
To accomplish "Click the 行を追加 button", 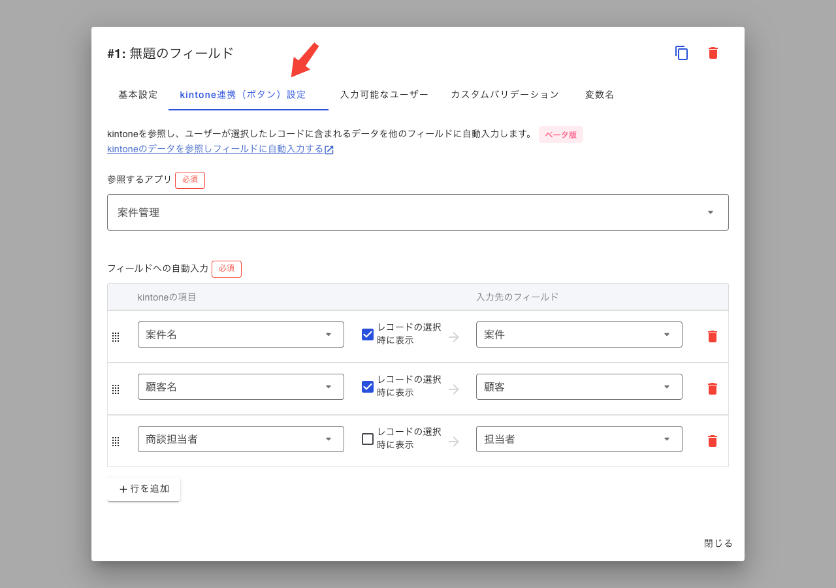I will click(144, 489).
